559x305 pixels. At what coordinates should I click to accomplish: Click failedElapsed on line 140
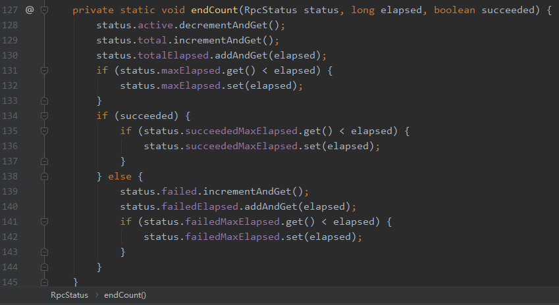(200, 206)
